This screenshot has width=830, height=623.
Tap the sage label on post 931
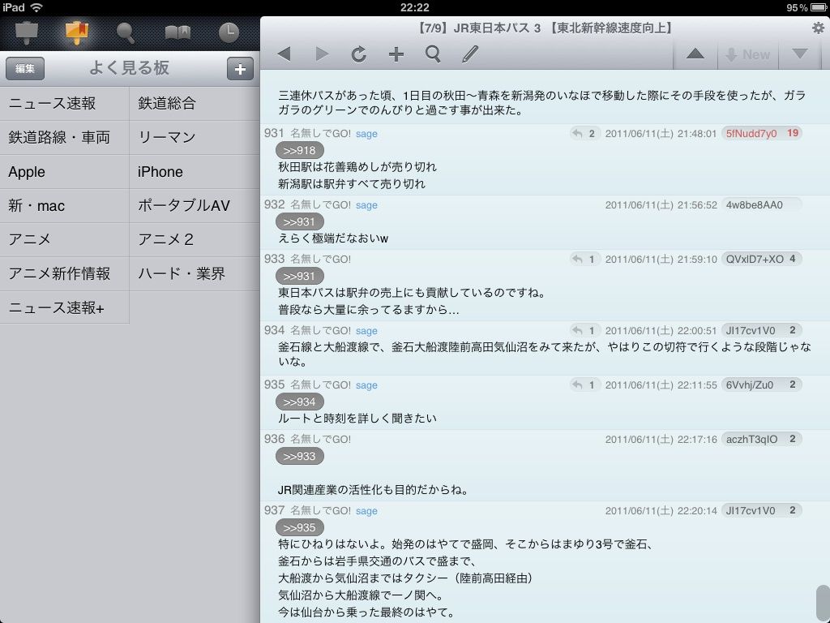(x=366, y=134)
